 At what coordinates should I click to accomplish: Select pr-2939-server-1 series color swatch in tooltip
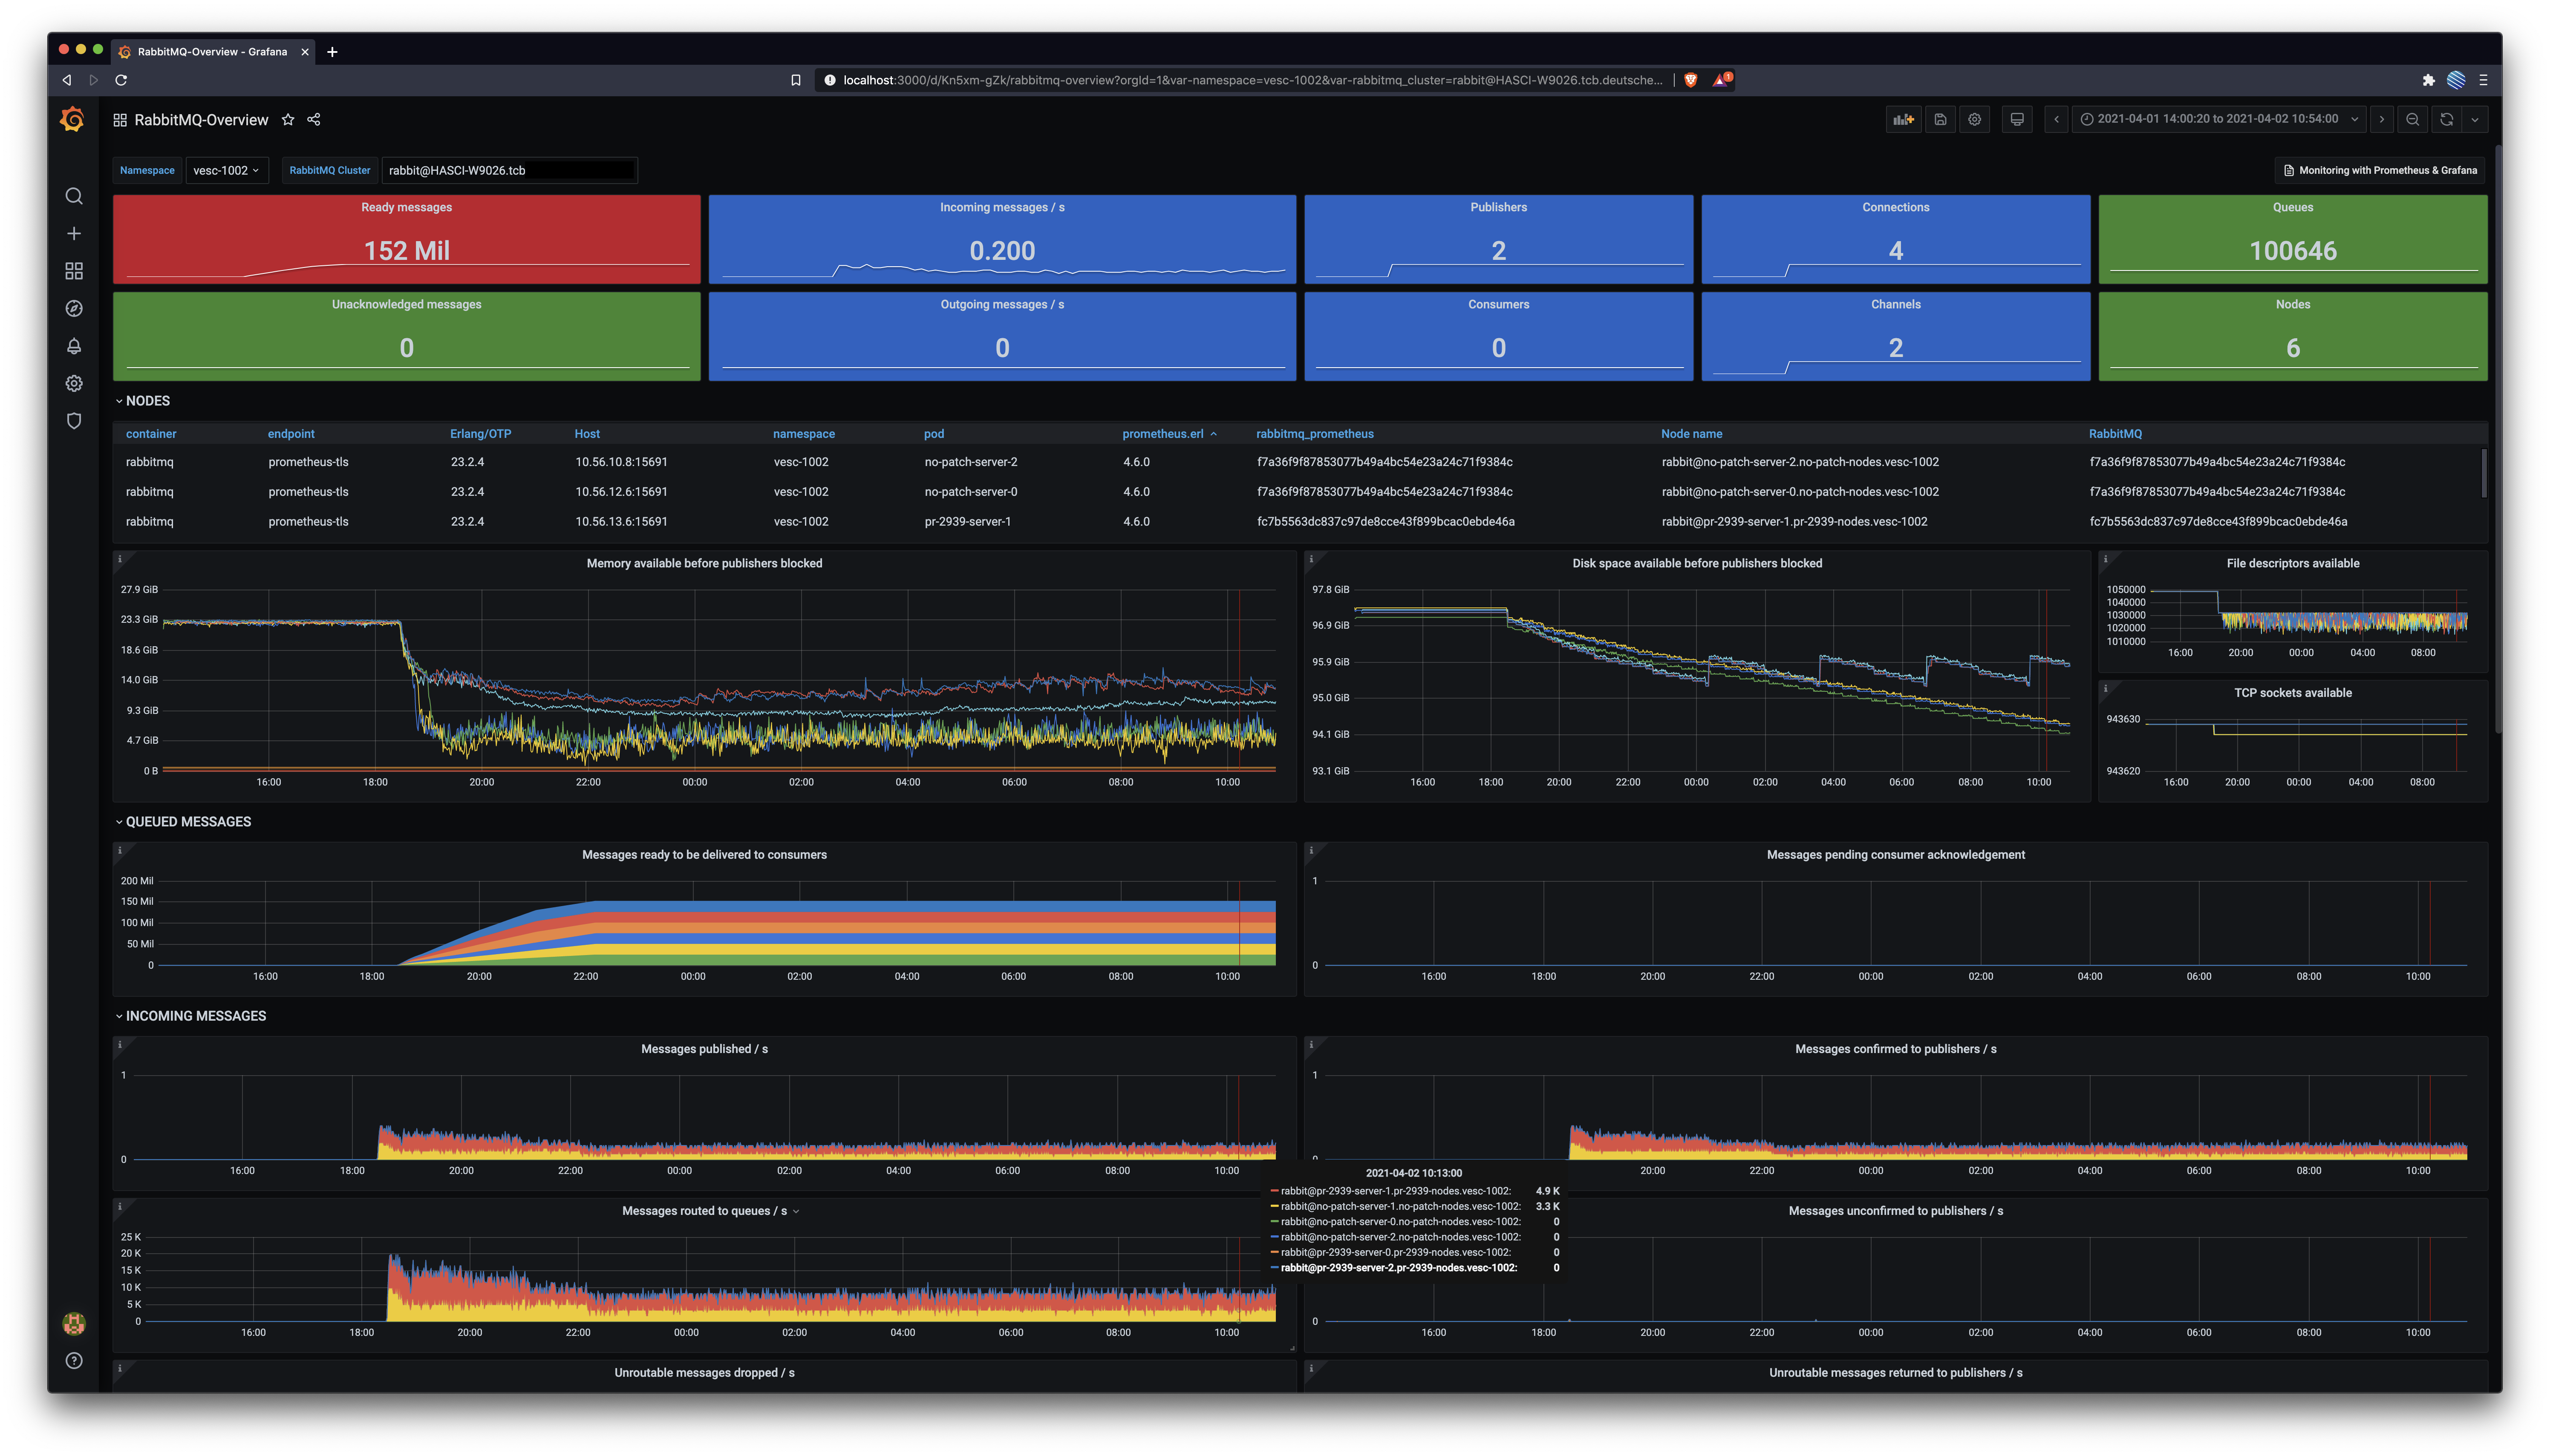[1275, 1191]
